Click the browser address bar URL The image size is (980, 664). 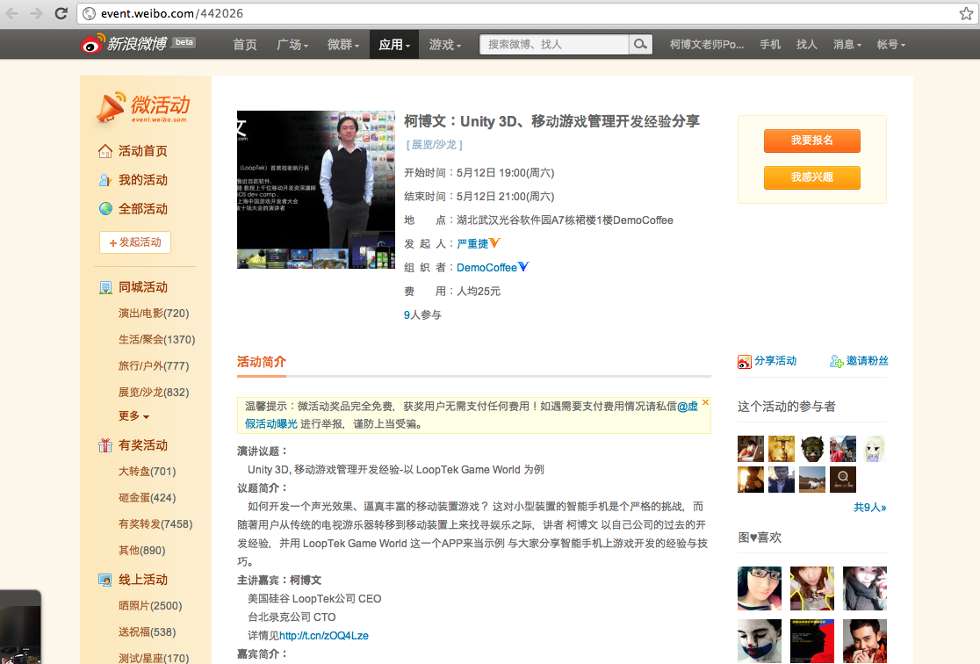172,13
